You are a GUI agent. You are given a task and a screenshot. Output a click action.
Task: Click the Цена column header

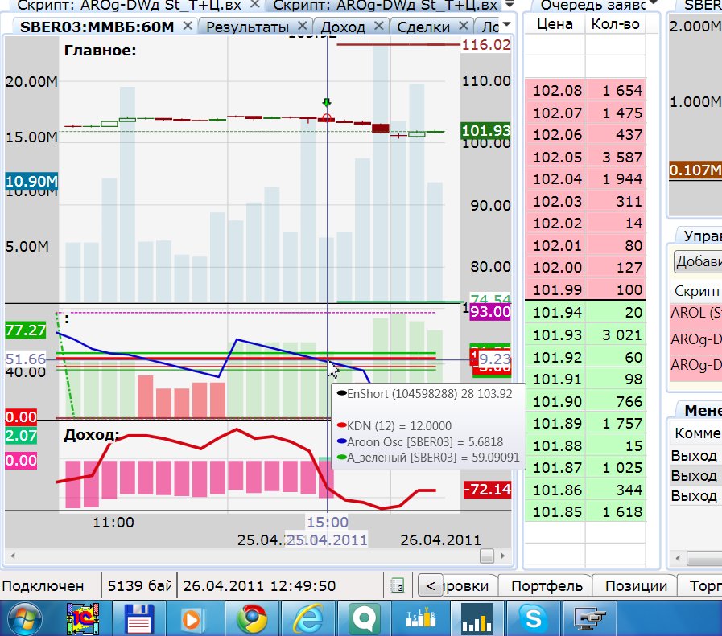(555, 24)
